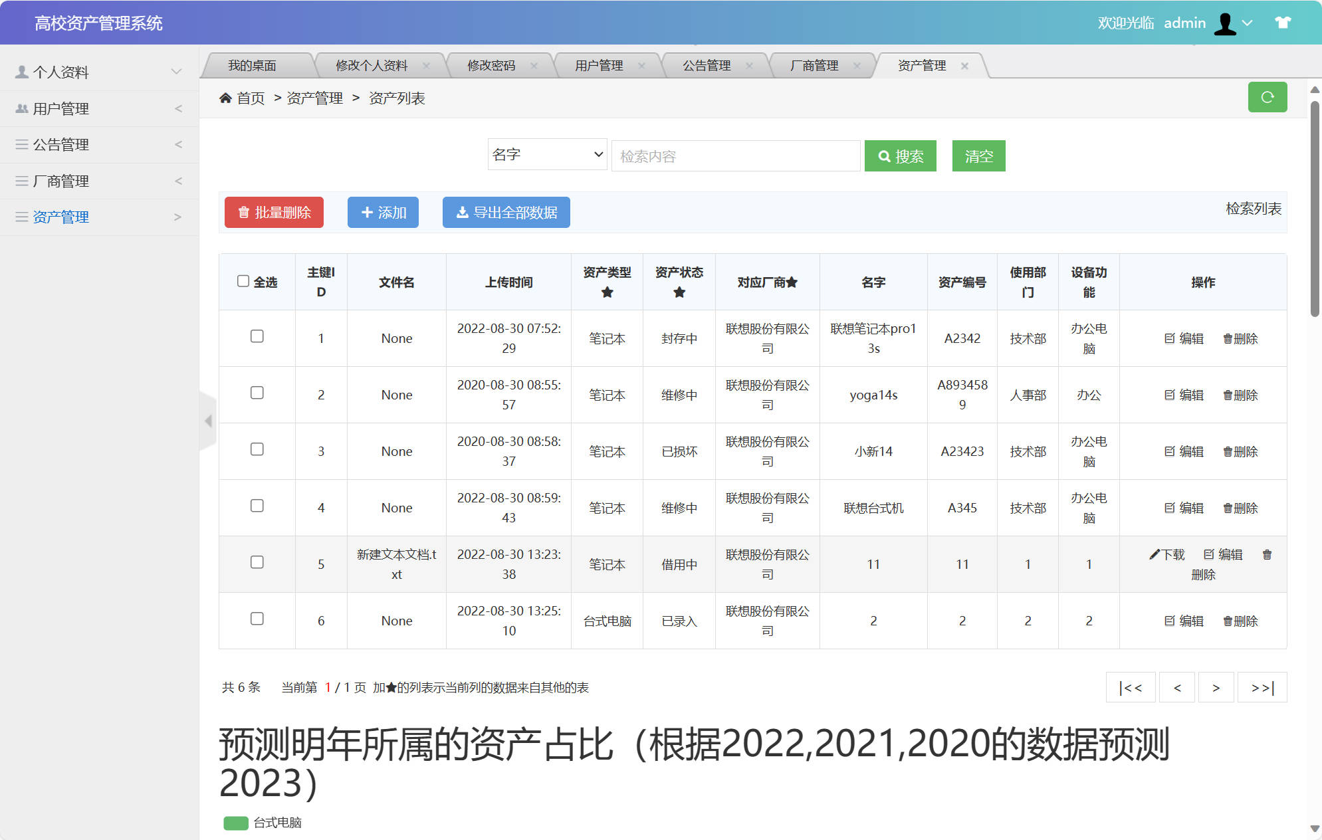Click the green refresh icon above the list
Image resolution: width=1322 pixels, height=840 pixels.
(1267, 97)
